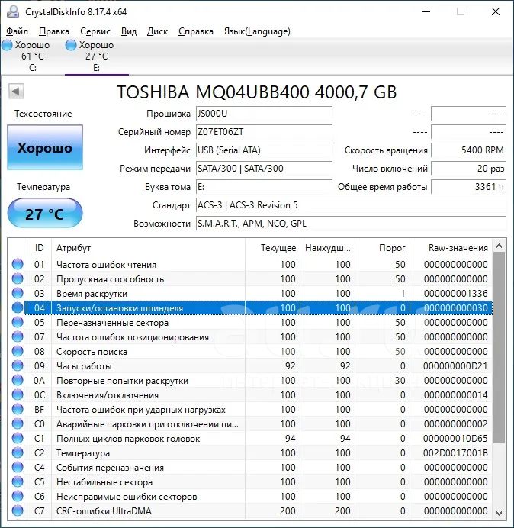Screen dimensions: 514x528
Task: Click status orb for attribute 08 row
Action: tap(18, 351)
